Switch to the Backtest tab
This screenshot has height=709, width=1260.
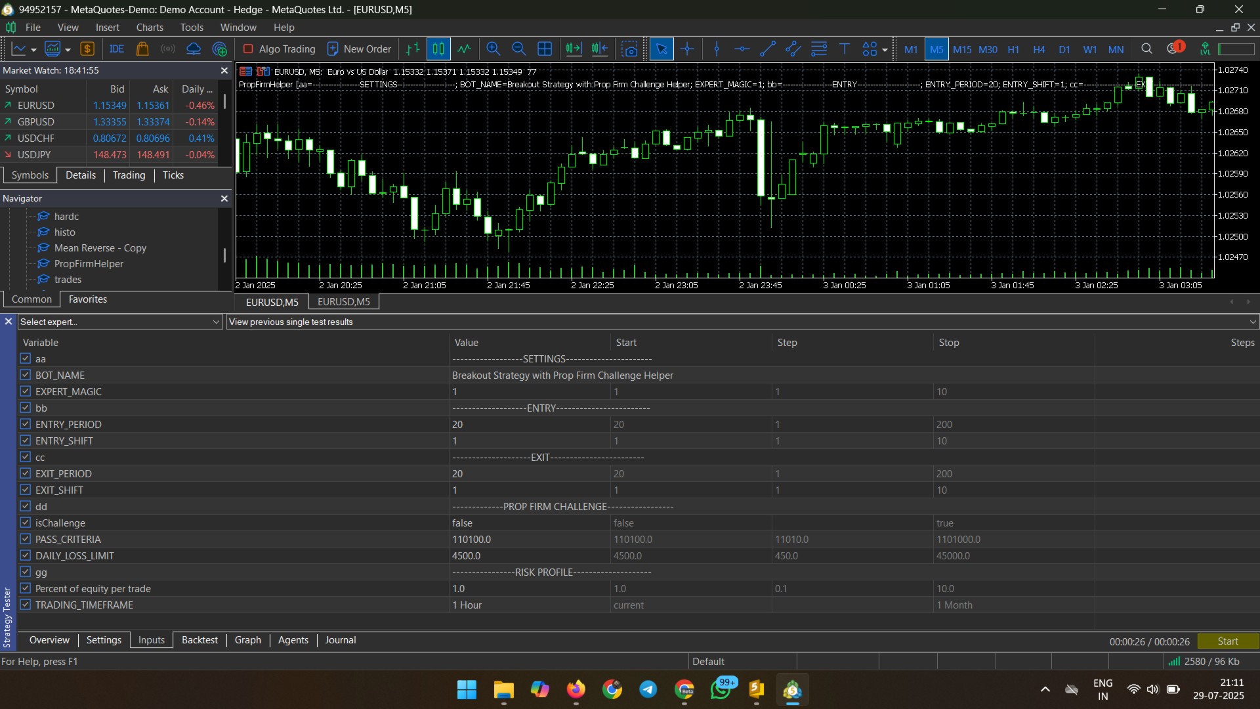point(199,640)
